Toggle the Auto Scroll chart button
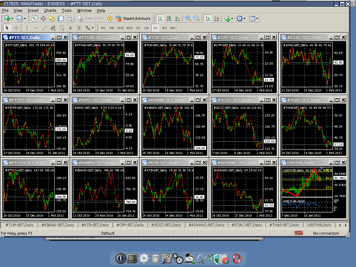 207,19
